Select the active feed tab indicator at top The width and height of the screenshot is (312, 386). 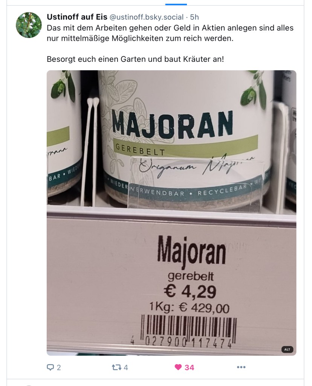click(x=176, y=4)
